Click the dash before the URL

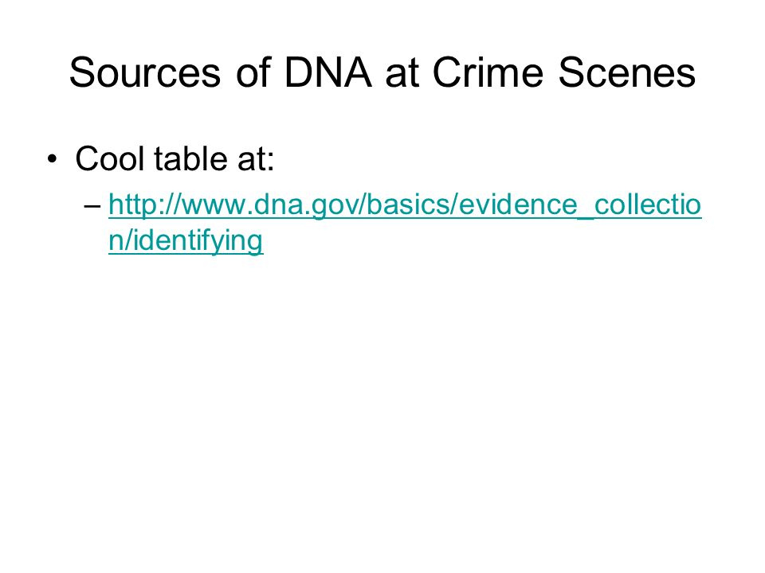pos(92,206)
